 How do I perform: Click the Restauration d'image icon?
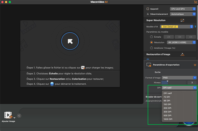pos(182,54)
